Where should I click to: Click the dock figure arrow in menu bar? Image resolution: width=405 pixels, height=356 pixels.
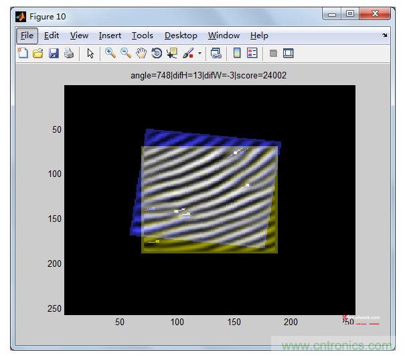click(x=384, y=35)
